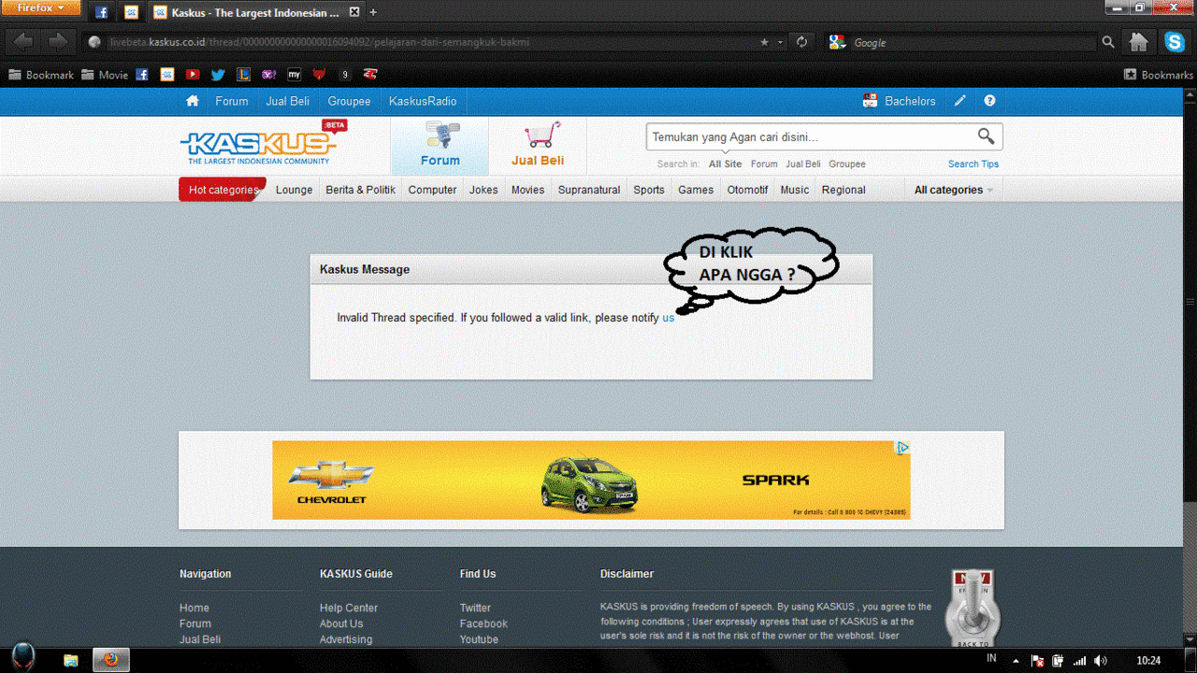
Task: Open the 'my' bookmark icon
Action: coord(295,75)
